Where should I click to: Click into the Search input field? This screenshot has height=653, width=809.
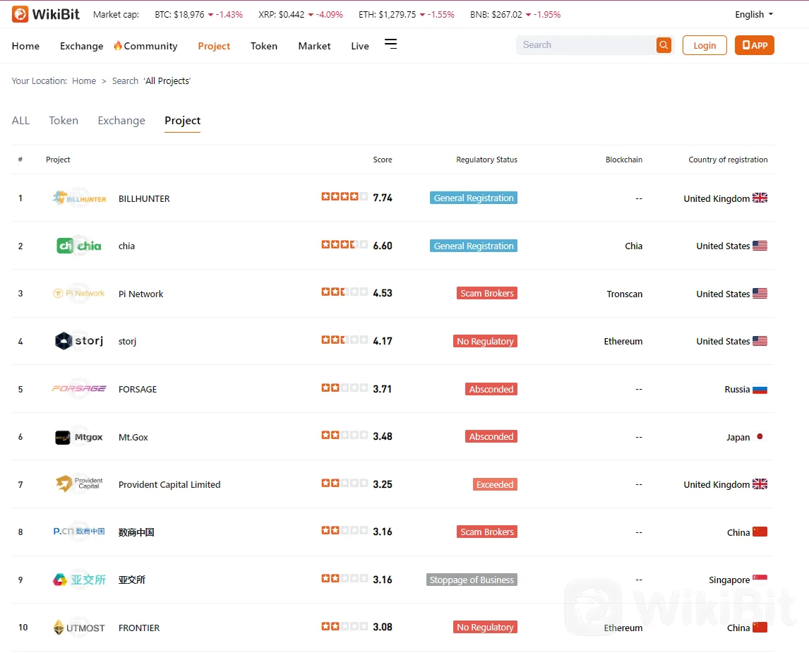587,45
